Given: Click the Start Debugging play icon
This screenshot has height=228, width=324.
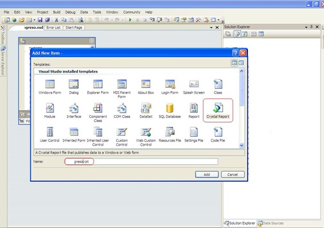Looking at the screenshot, I should (x=130, y=20).
